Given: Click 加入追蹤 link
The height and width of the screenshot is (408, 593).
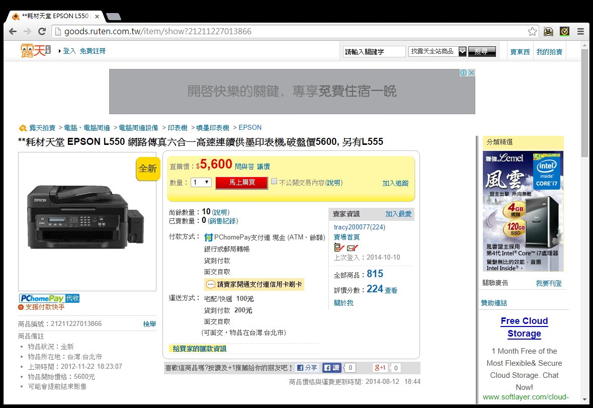Looking at the screenshot, I should [x=395, y=183].
